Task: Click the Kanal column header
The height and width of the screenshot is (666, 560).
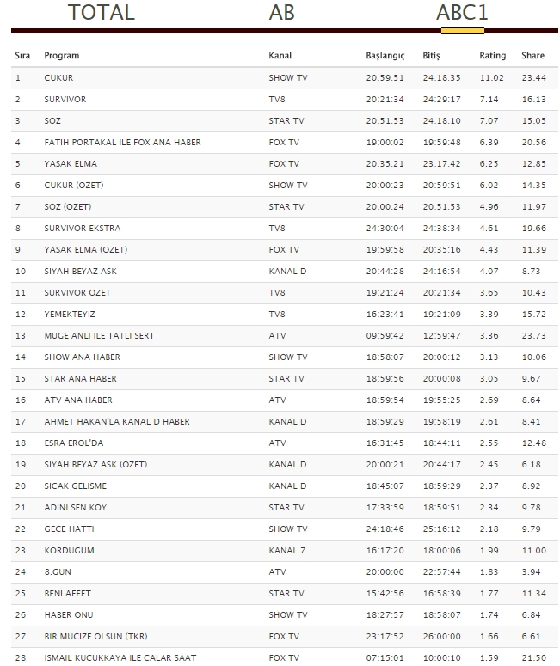Action: [x=280, y=56]
